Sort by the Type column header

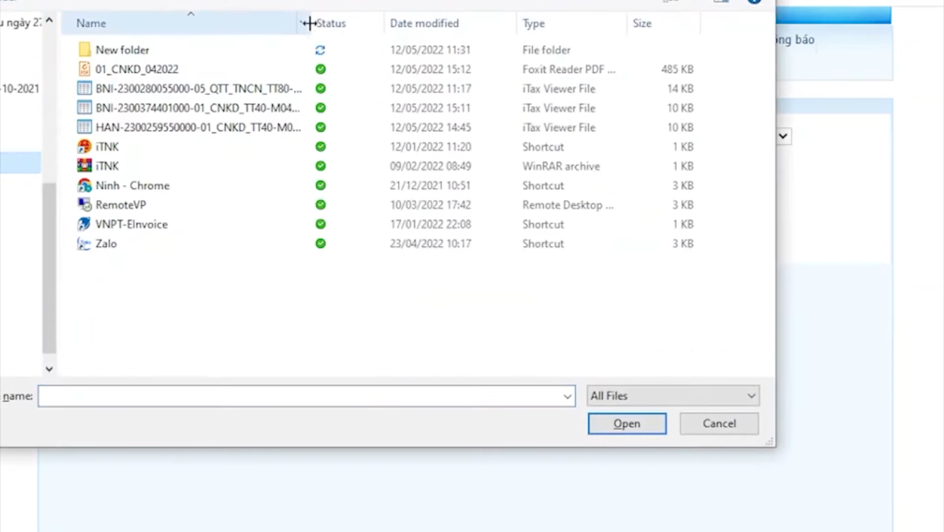pyautogui.click(x=534, y=23)
